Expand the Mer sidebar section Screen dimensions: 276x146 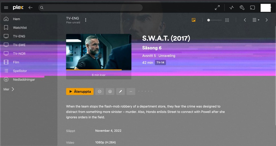(9, 89)
